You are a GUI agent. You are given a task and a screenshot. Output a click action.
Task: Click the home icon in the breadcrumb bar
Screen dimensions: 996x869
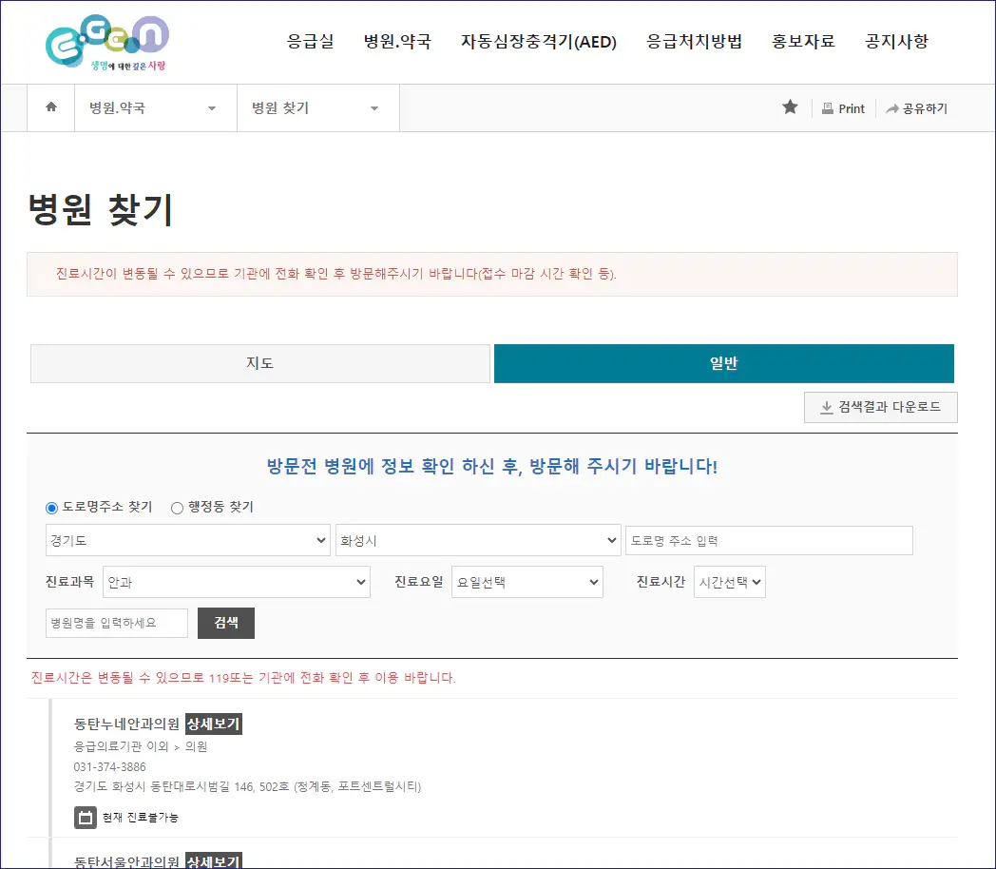50,107
